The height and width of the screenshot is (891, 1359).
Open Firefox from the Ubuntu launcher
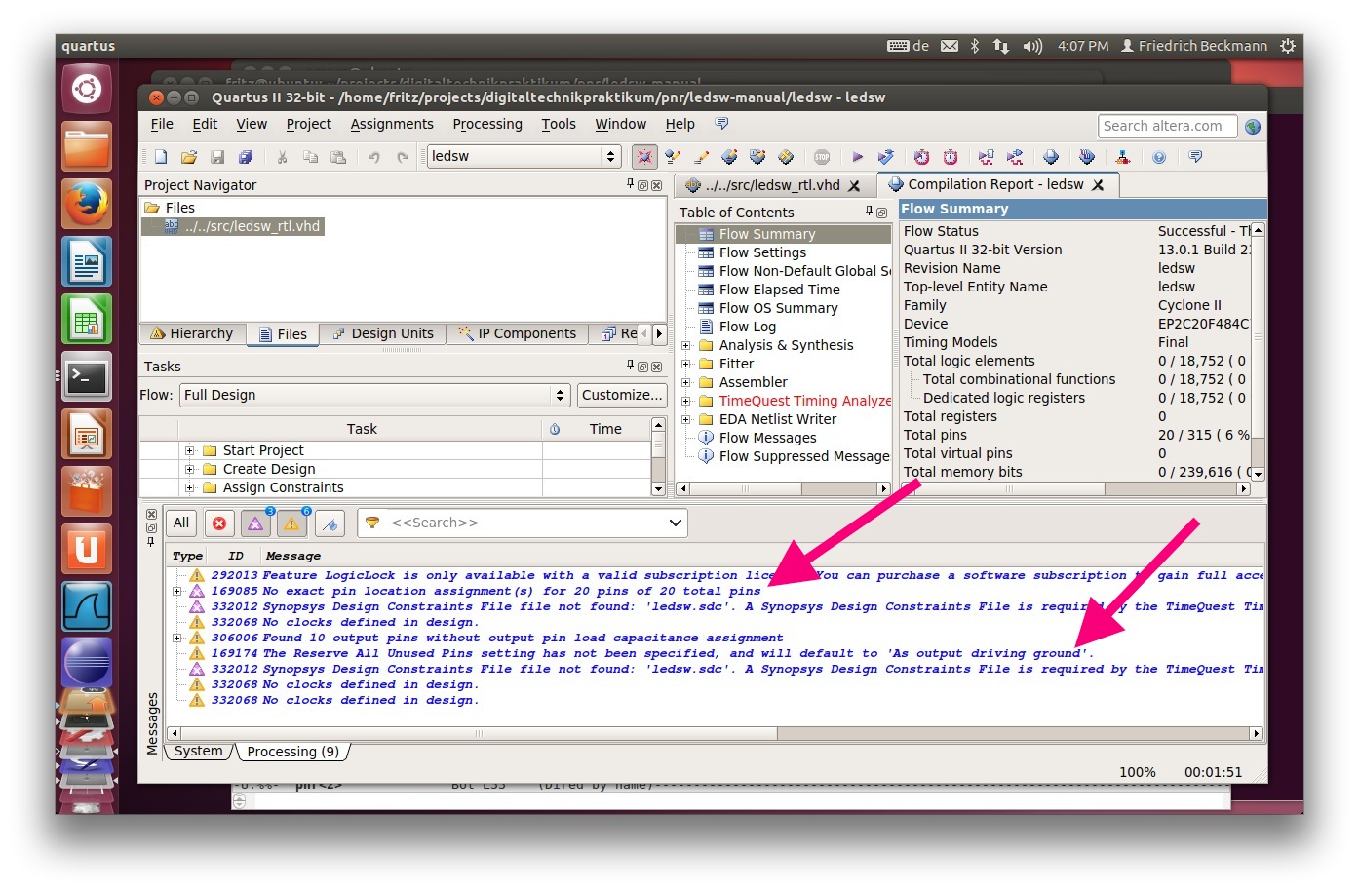pyautogui.click(x=87, y=205)
